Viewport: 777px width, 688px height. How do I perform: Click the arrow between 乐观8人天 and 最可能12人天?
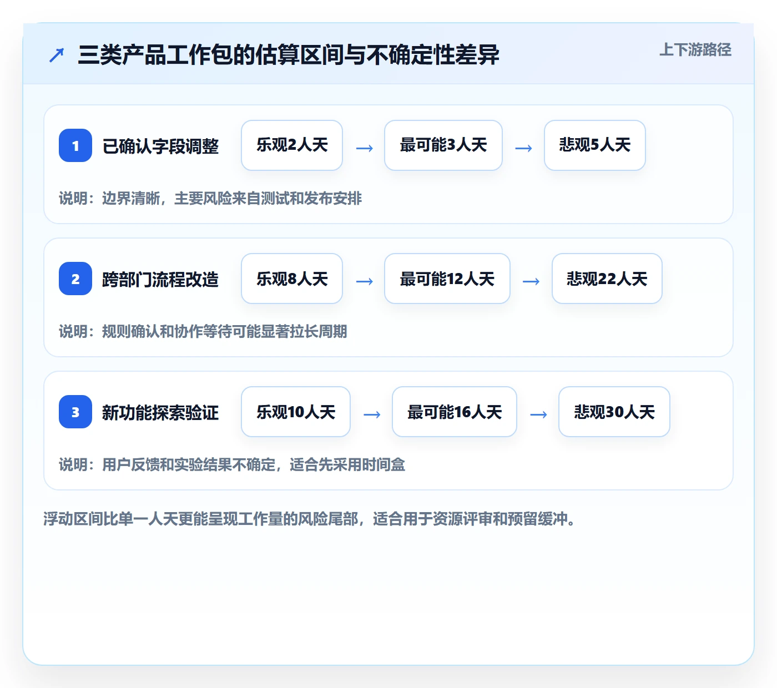click(364, 281)
